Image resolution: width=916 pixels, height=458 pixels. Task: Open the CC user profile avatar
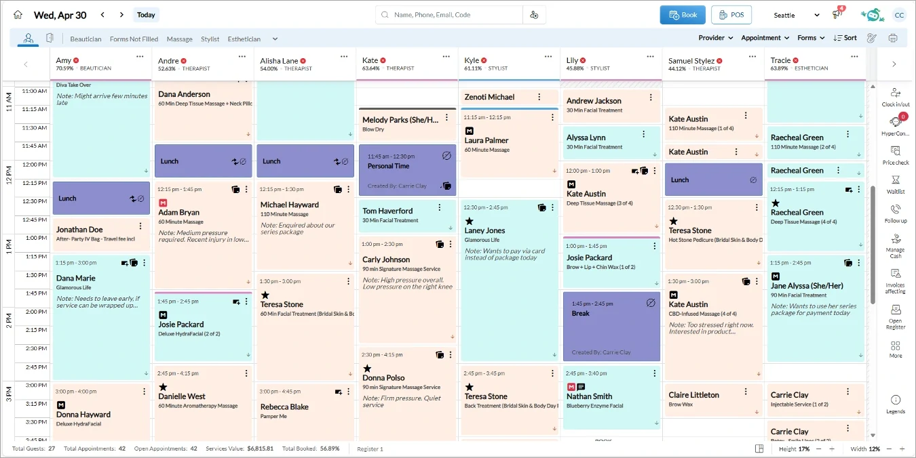click(899, 15)
